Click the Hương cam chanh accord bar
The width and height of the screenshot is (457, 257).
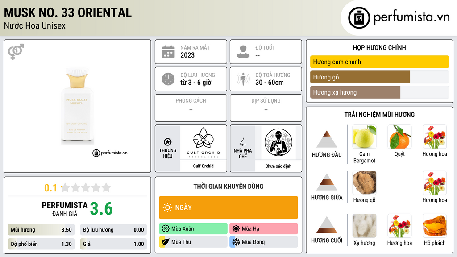[379, 62]
